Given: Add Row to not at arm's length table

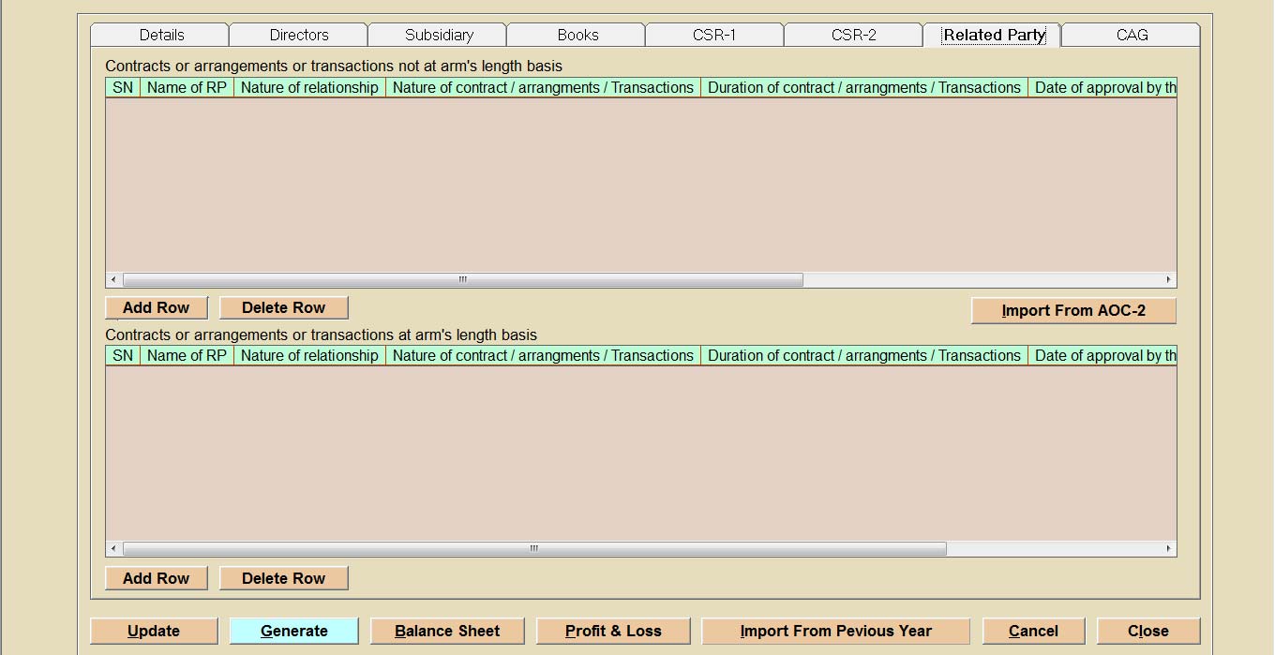Looking at the screenshot, I should [156, 308].
